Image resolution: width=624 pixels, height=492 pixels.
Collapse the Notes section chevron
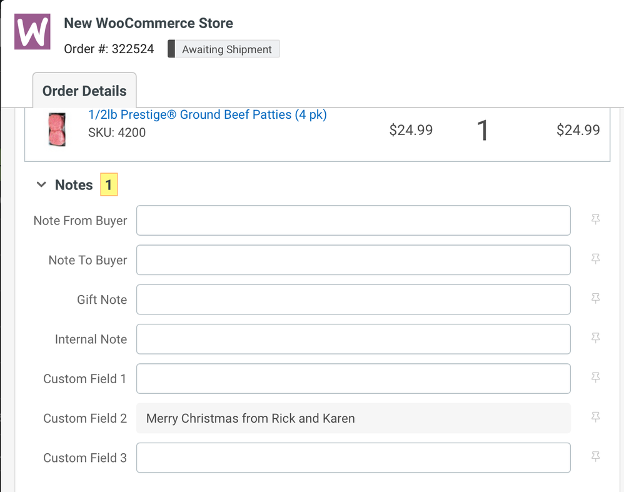point(41,185)
